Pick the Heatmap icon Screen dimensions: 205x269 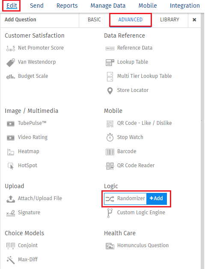click(x=10, y=152)
